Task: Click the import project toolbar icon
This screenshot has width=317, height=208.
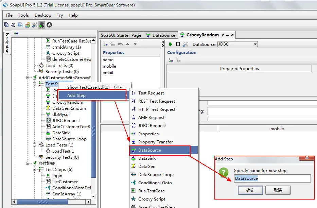Action: (13, 25)
